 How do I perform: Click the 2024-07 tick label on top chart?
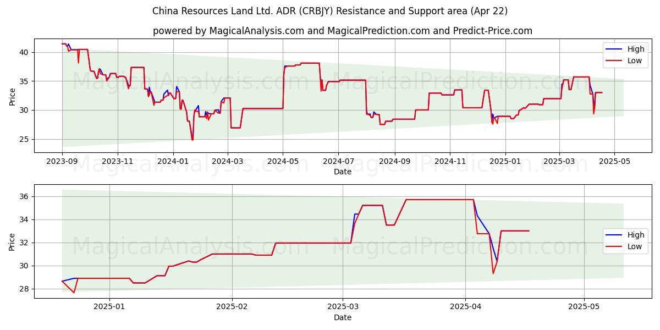pyautogui.click(x=338, y=162)
